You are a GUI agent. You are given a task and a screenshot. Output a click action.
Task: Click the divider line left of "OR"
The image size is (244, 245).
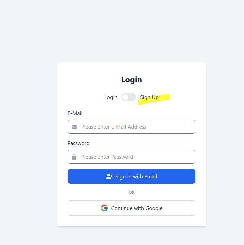pos(110,192)
